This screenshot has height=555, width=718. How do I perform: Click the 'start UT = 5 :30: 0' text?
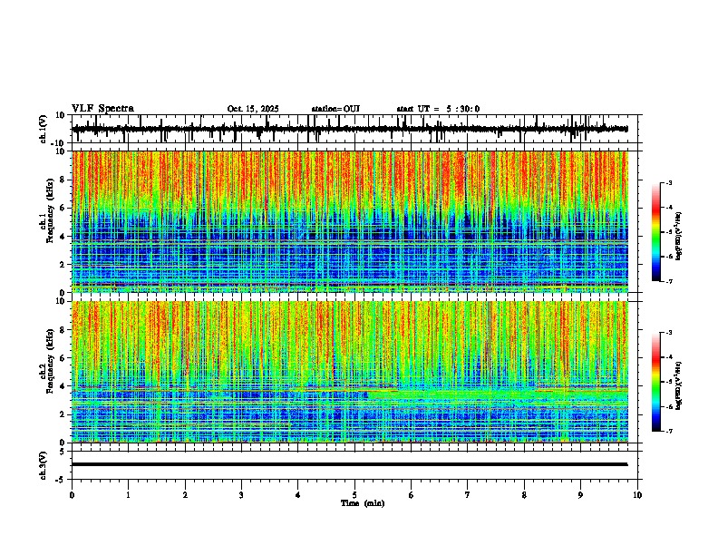[438, 109]
